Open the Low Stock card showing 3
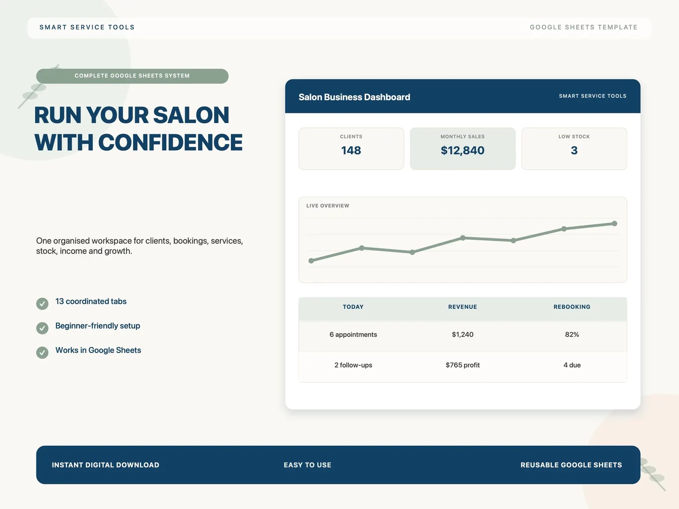Screen dimensions: 679x509 (x=574, y=149)
